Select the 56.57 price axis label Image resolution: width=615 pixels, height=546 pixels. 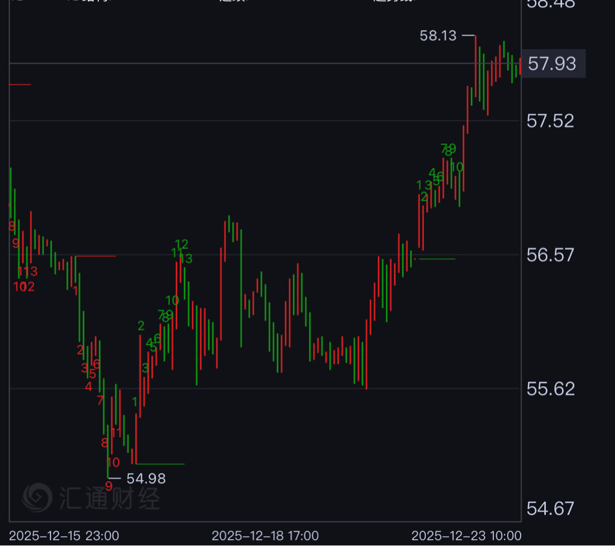(550, 255)
